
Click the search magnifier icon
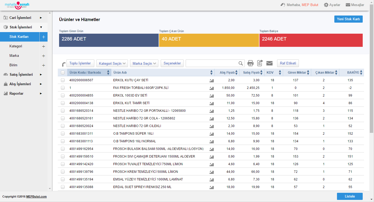point(241,63)
